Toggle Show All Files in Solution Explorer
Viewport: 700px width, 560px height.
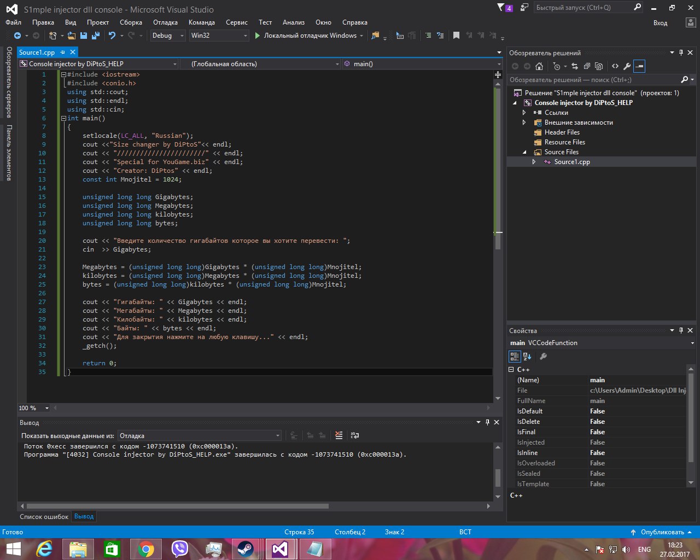click(x=599, y=66)
